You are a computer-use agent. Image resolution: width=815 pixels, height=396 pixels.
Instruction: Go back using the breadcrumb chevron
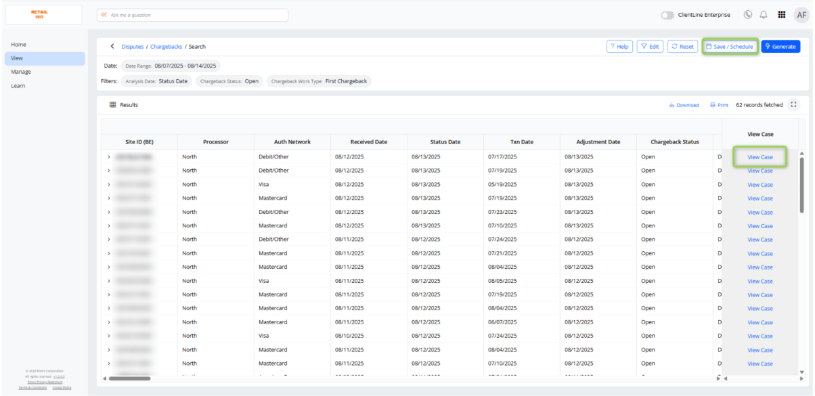[x=112, y=47]
